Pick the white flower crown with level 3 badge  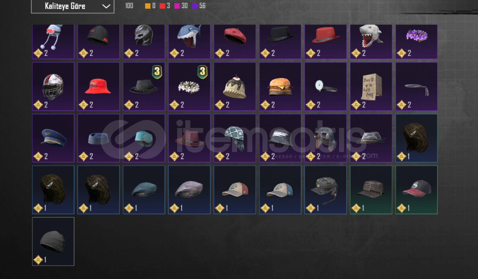coord(189,86)
